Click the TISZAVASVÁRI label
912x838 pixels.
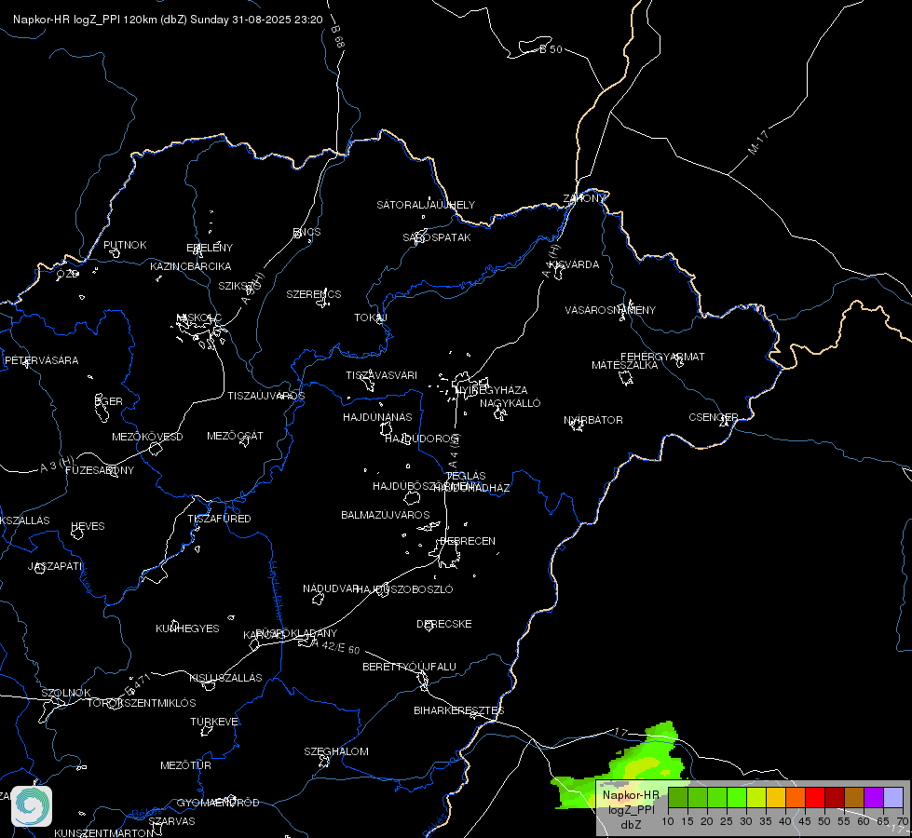click(382, 375)
